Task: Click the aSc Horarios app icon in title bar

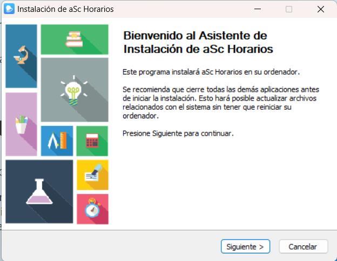Action: click(x=9, y=9)
